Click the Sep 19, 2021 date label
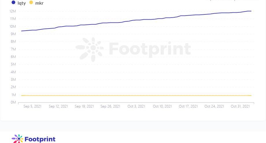 coord(84,106)
